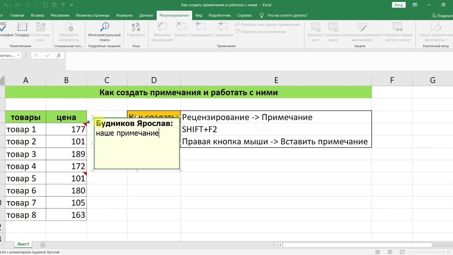Click zoom out minus in status bar
The image size is (453, 255).
[412, 252]
